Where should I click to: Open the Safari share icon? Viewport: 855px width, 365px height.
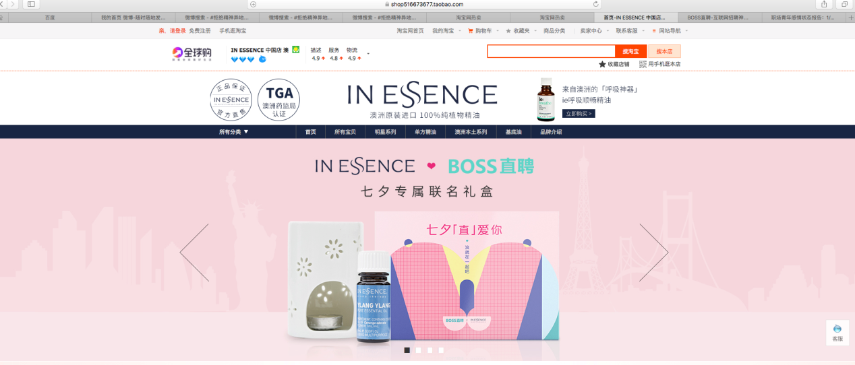click(x=824, y=4)
